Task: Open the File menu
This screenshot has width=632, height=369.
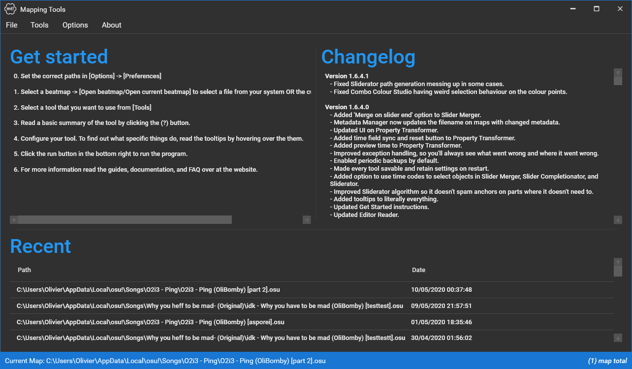Action: point(12,25)
